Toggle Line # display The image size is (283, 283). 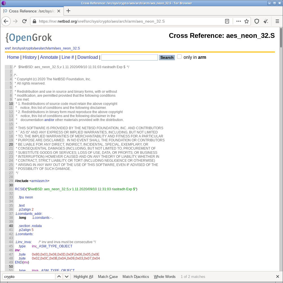[x=68, y=57]
